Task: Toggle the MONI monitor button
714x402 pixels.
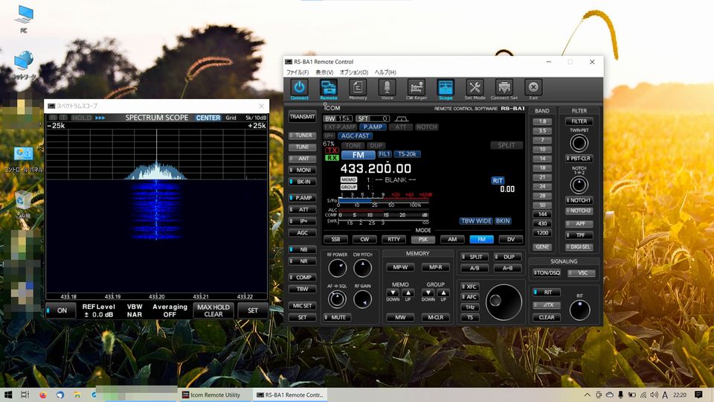Action: (x=303, y=170)
